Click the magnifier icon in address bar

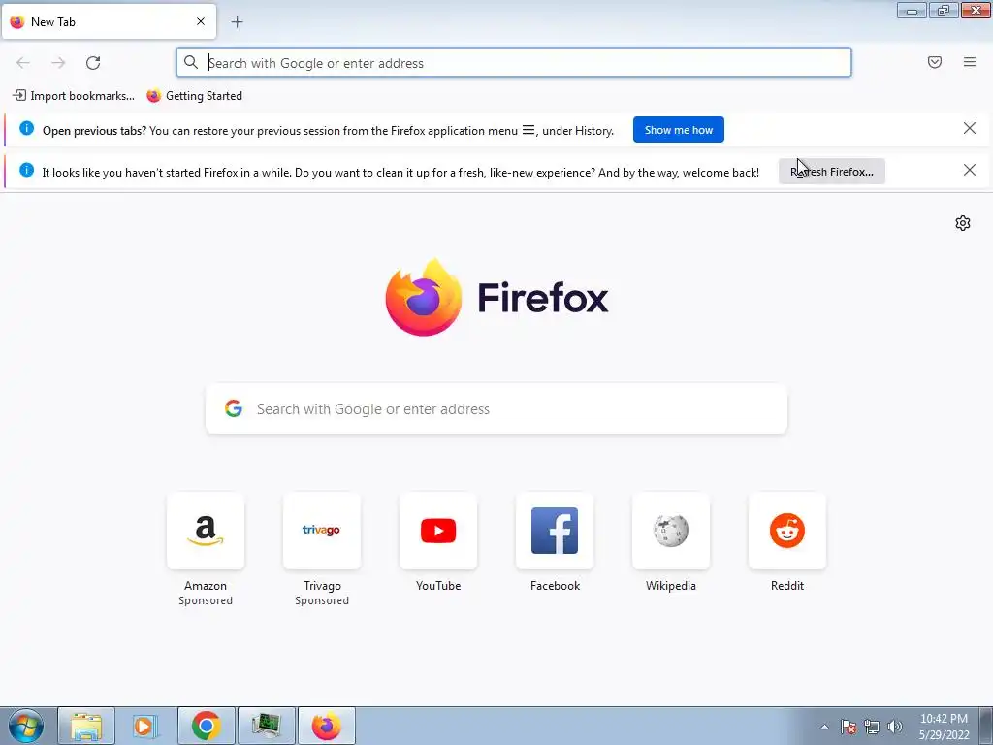[x=191, y=62]
